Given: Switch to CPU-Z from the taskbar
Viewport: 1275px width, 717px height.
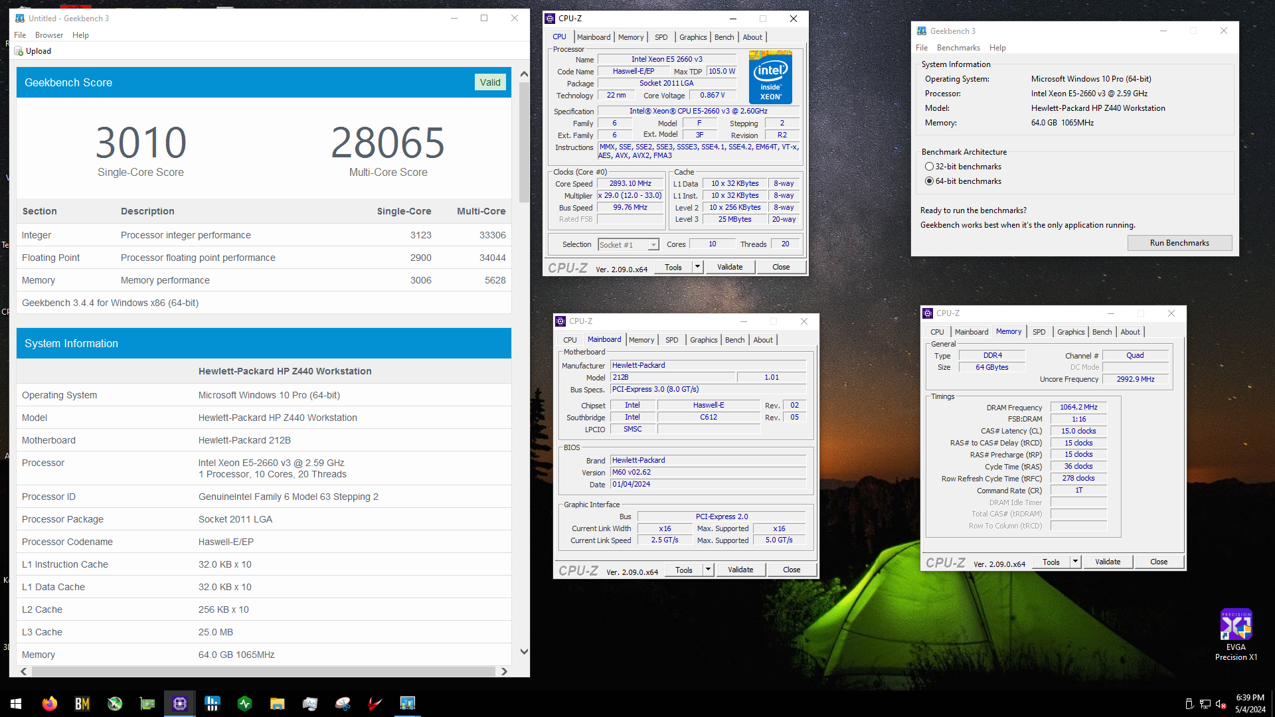Looking at the screenshot, I should (x=180, y=704).
